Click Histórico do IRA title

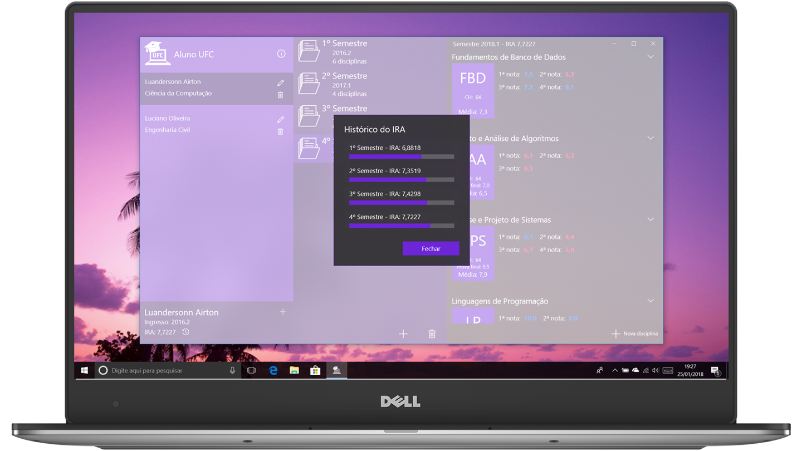pyautogui.click(x=375, y=129)
